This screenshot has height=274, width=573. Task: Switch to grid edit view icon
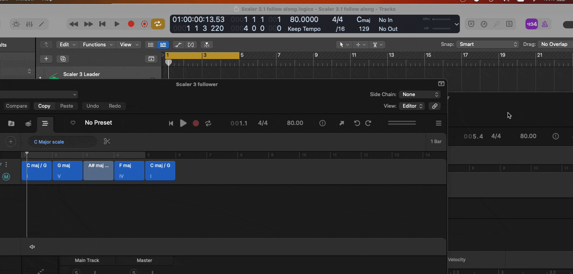click(x=151, y=45)
